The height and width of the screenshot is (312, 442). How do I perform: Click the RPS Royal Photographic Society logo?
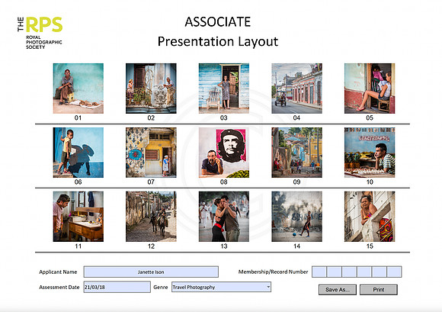pos(40,33)
